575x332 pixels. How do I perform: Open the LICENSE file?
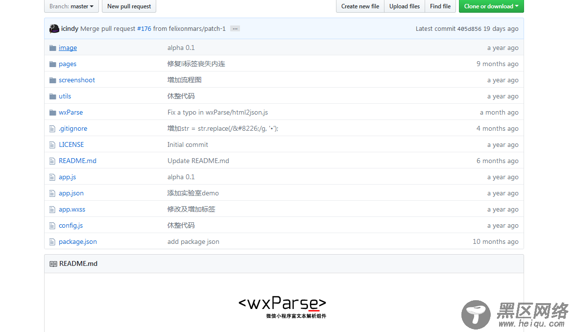coord(71,144)
